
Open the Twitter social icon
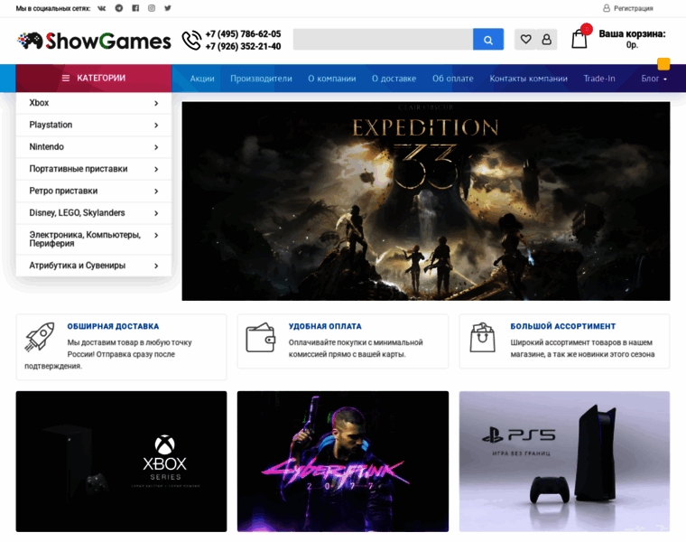(x=168, y=8)
